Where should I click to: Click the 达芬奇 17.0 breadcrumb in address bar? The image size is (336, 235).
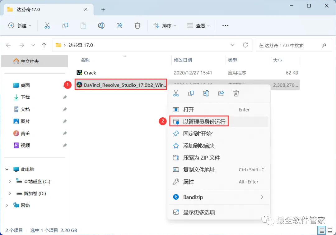(81, 45)
